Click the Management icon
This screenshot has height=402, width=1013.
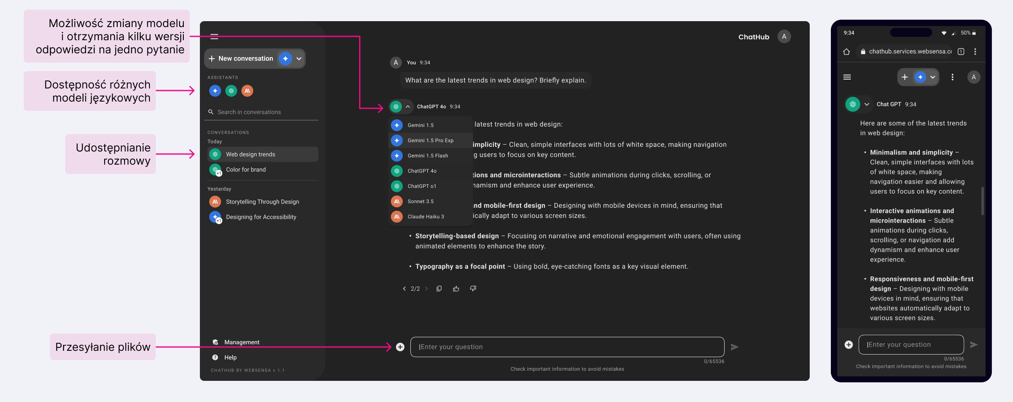tap(215, 342)
